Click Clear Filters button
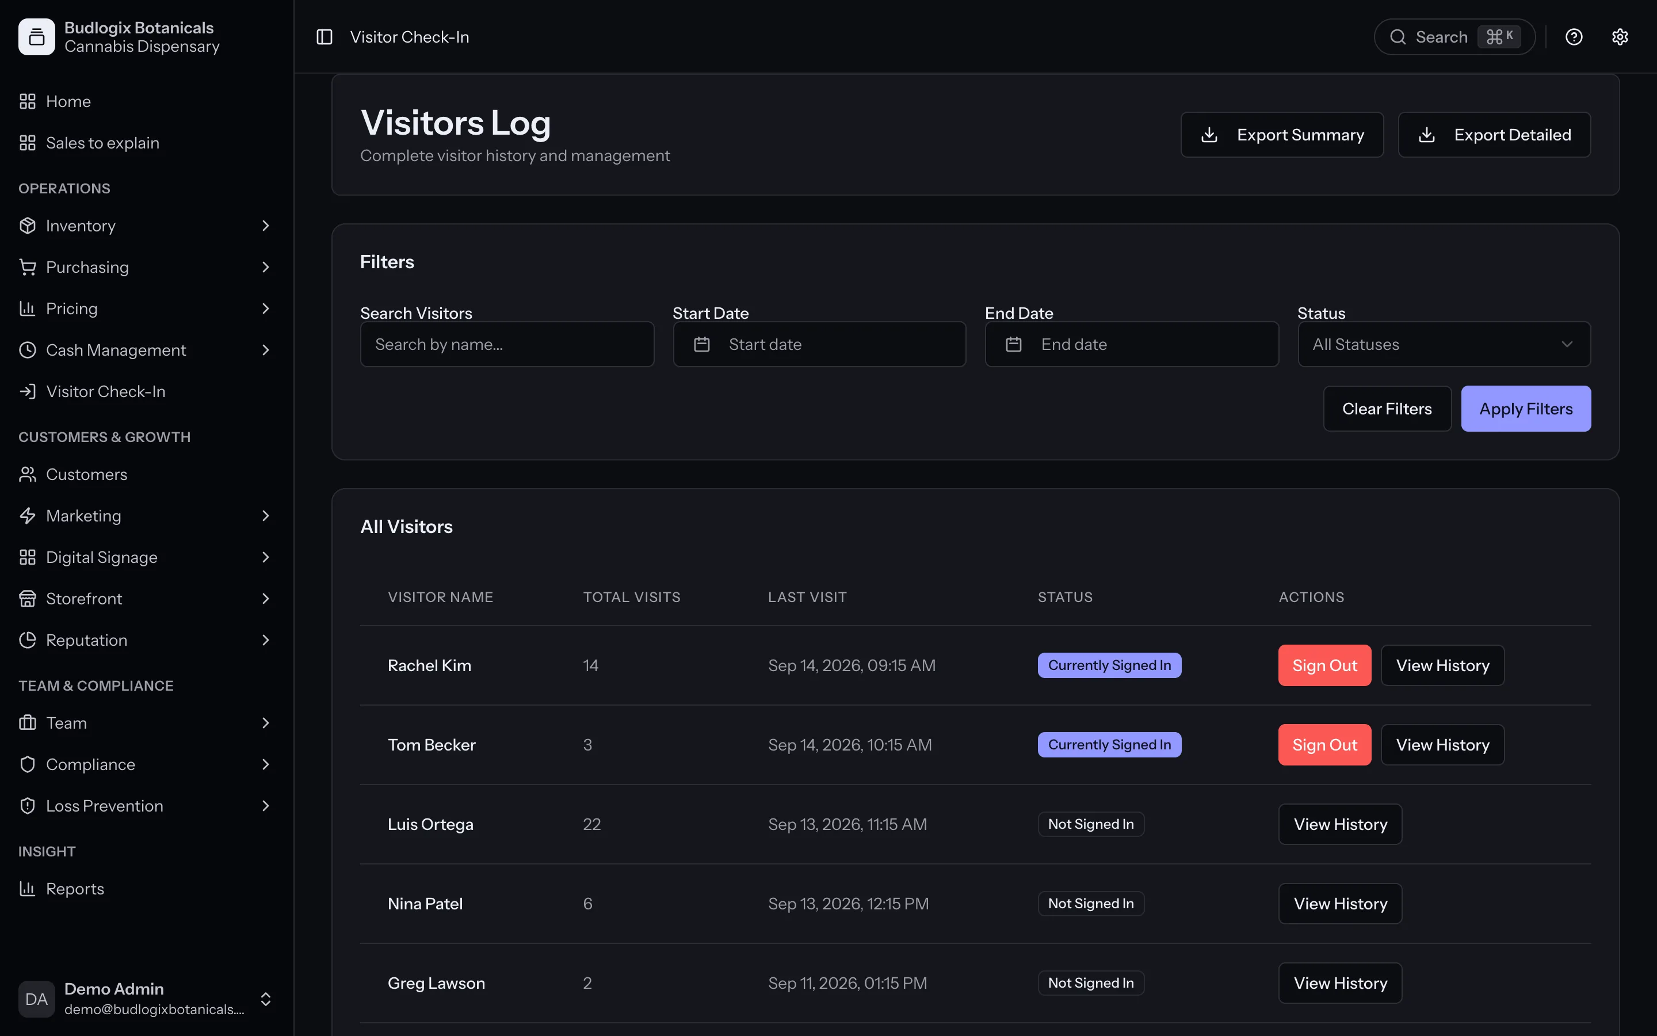The width and height of the screenshot is (1657, 1036). click(1387, 409)
